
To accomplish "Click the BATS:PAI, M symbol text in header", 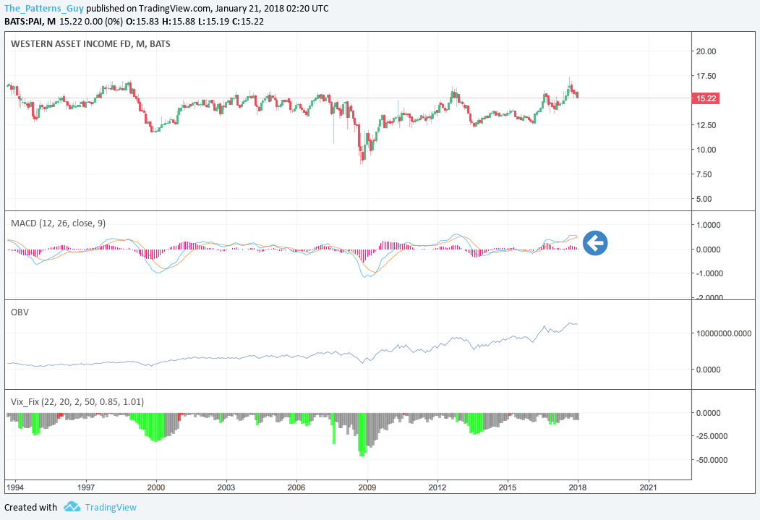I will (30, 21).
